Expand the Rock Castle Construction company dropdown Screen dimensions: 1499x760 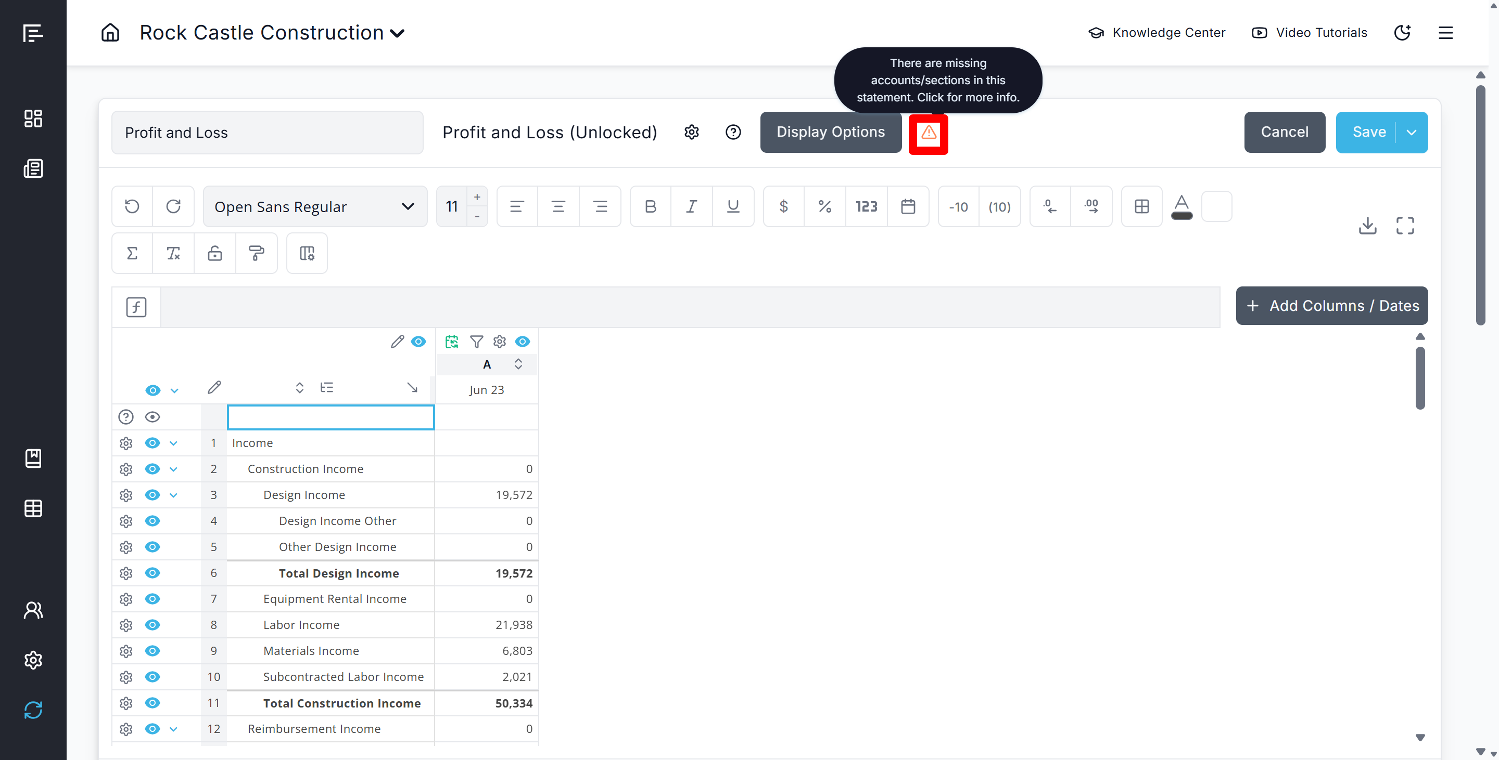[398, 34]
